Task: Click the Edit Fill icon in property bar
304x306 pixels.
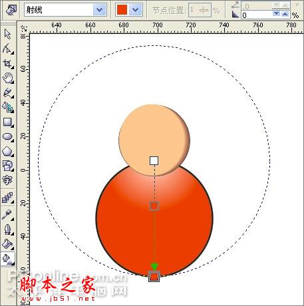Action: 11,10
